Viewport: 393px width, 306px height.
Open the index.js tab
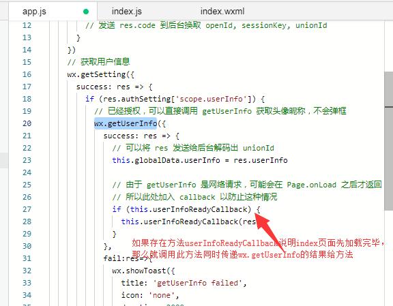tap(127, 12)
